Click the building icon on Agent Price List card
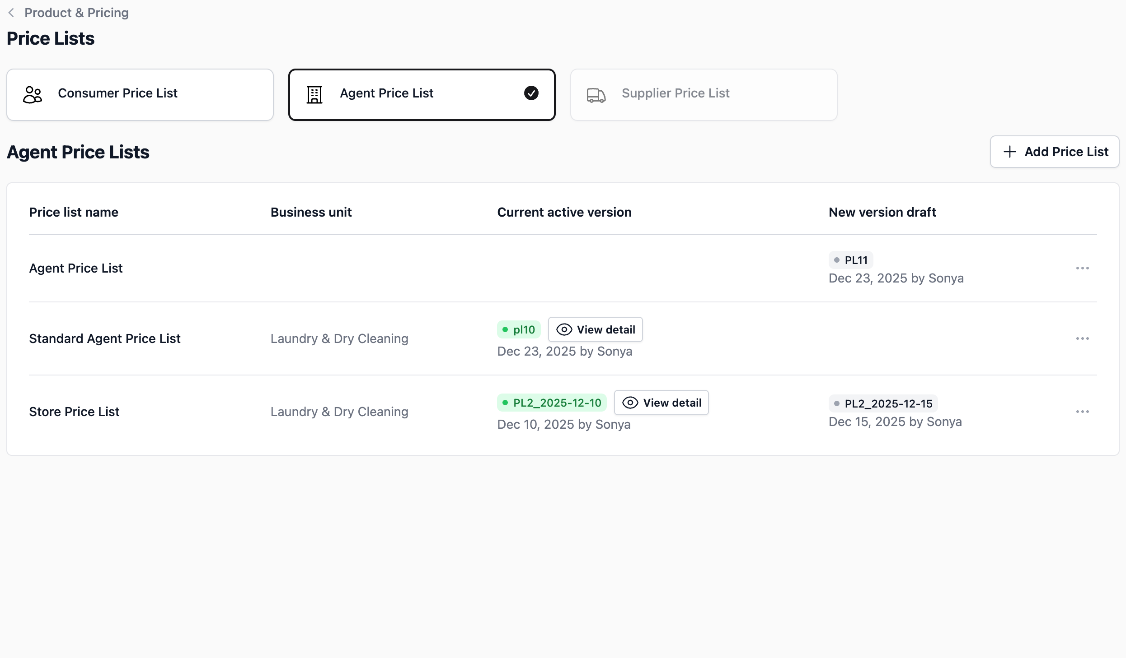This screenshot has width=1126, height=658. pos(314,94)
